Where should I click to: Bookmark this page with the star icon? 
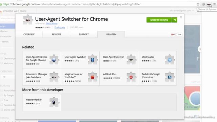(198, 4)
